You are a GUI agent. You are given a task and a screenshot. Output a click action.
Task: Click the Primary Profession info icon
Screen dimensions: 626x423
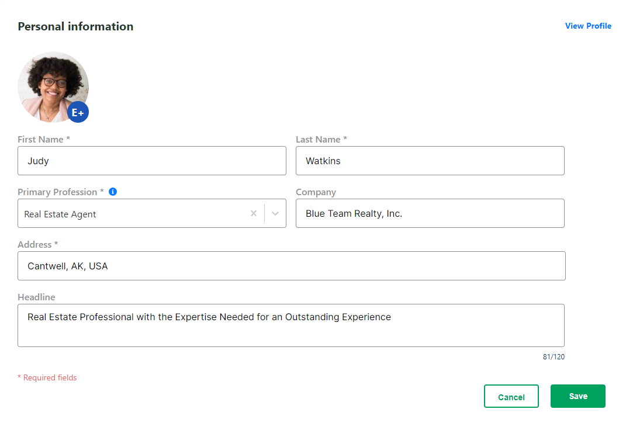pos(113,192)
